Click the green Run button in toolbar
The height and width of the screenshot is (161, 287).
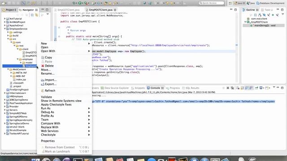point(80,3)
